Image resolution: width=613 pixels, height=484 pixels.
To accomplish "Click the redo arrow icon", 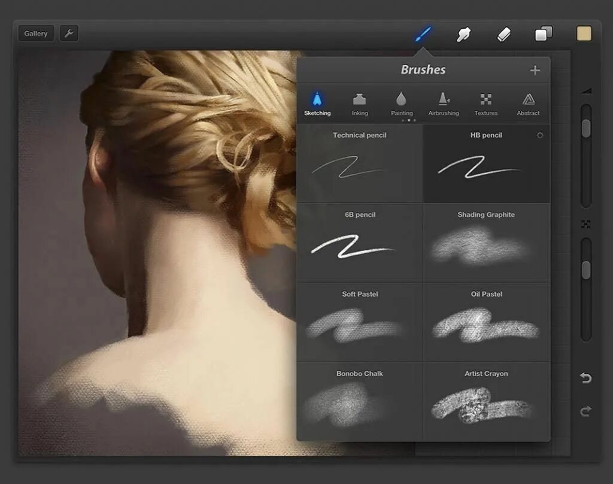I will pos(585,412).
